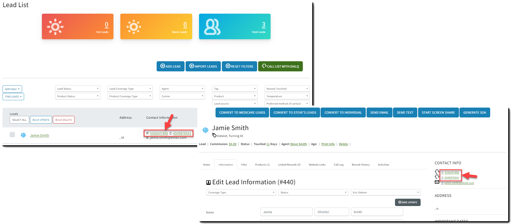Screen dimensions: 511x224
Task: View the Record History tab
Action: pos(361,165)
